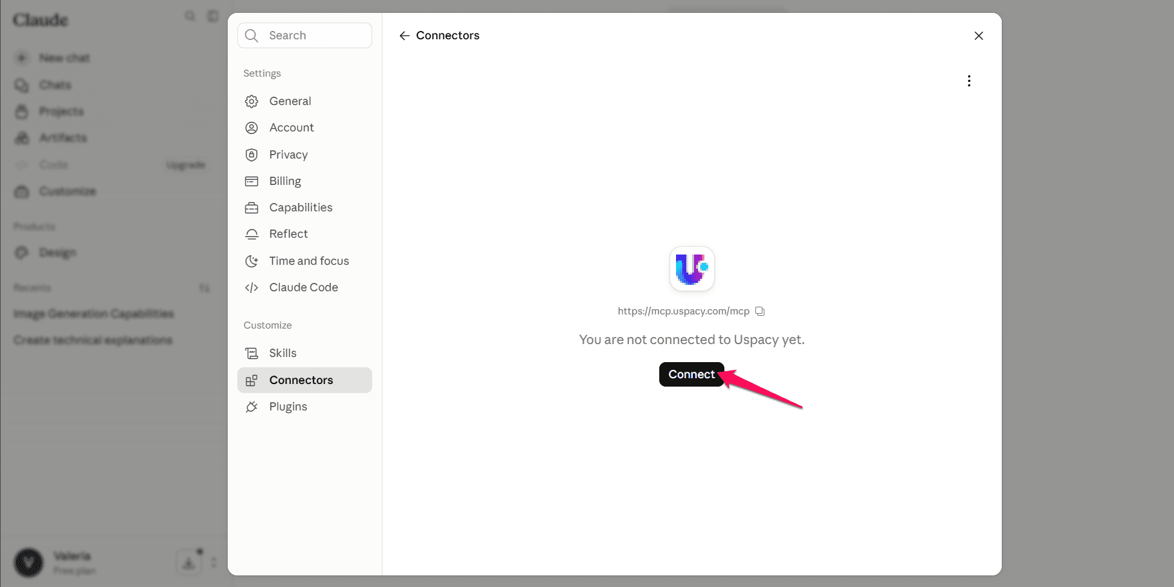The height and width of the screenshot is (587, 1174).
Task: Open the Privacy shield item
Action: (304, 155)
